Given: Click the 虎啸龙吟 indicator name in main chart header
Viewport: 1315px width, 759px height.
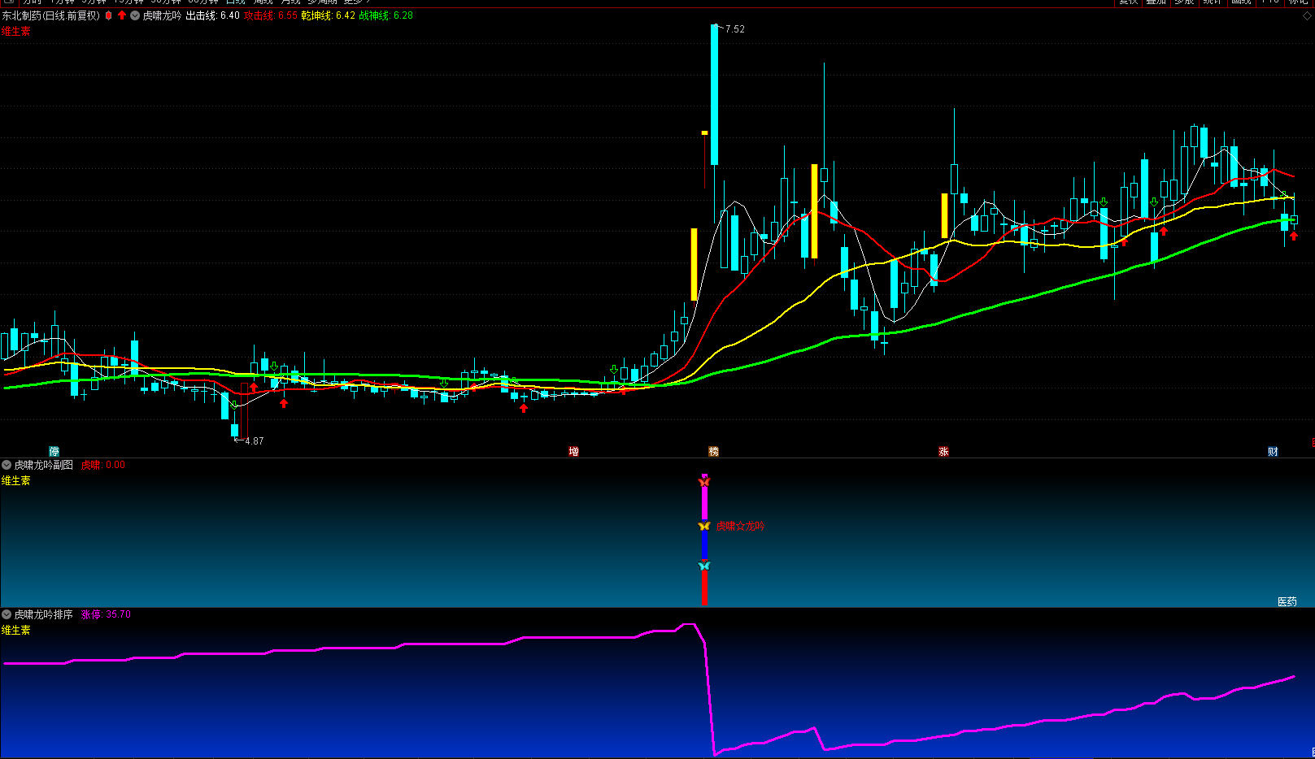Looking at the screenshot, I should (x=162, y=15).
